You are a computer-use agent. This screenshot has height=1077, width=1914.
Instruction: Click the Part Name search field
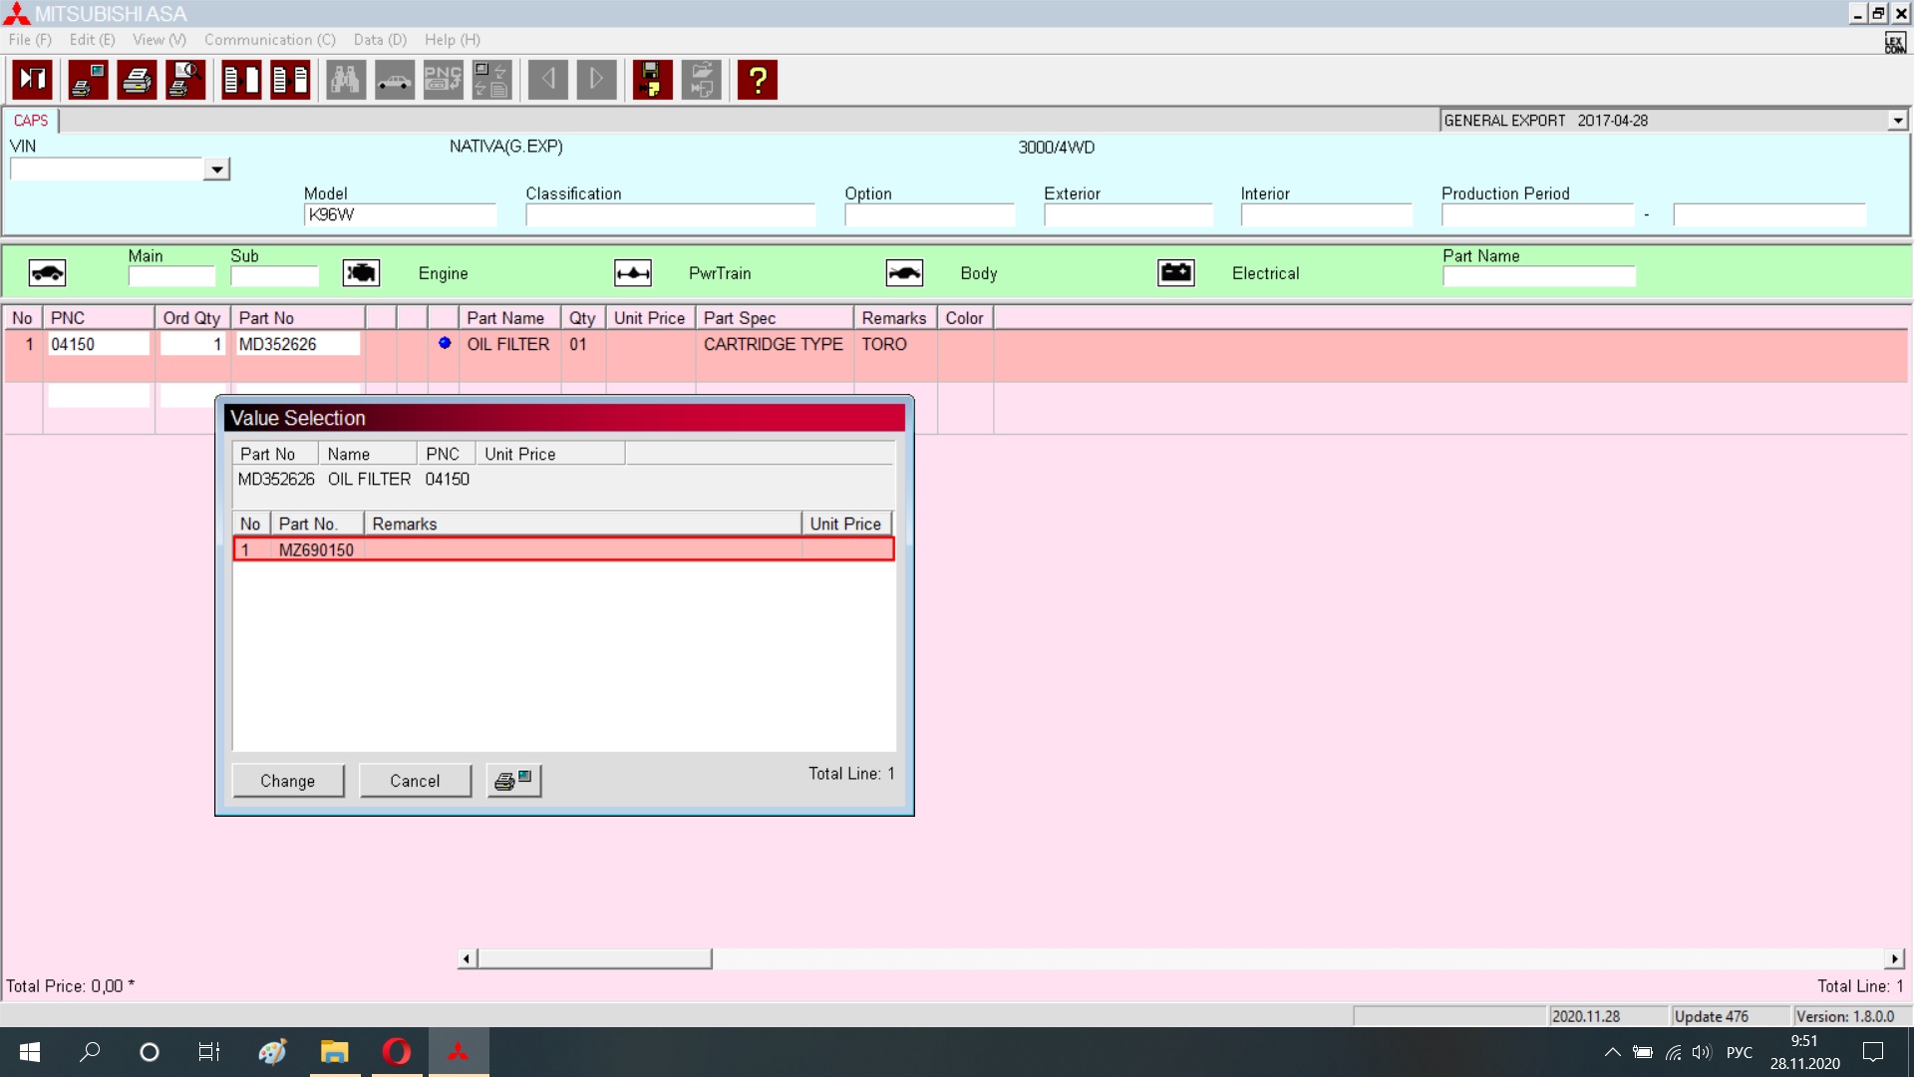point(1538,277)
